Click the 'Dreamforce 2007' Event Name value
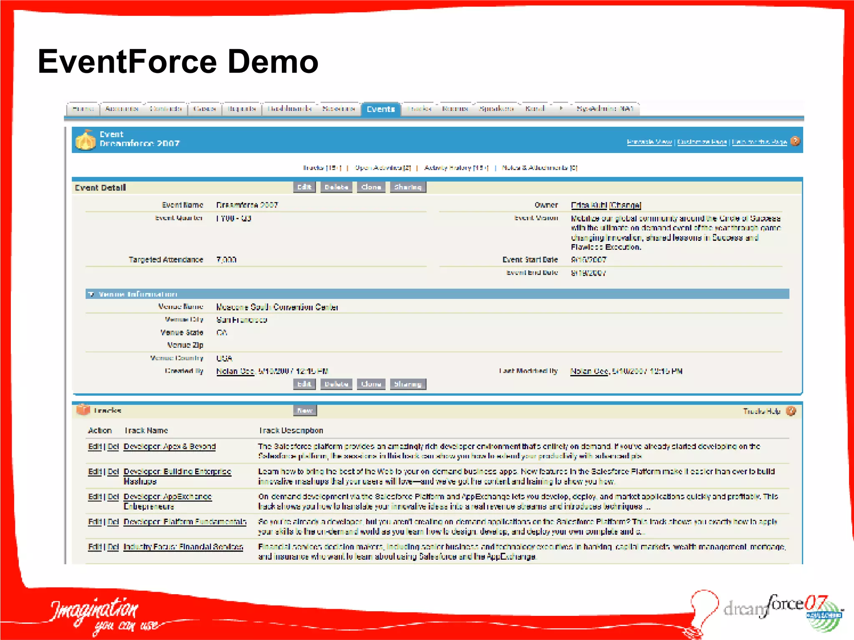Viewport: 854px width, 640px height. coord(247,205)
